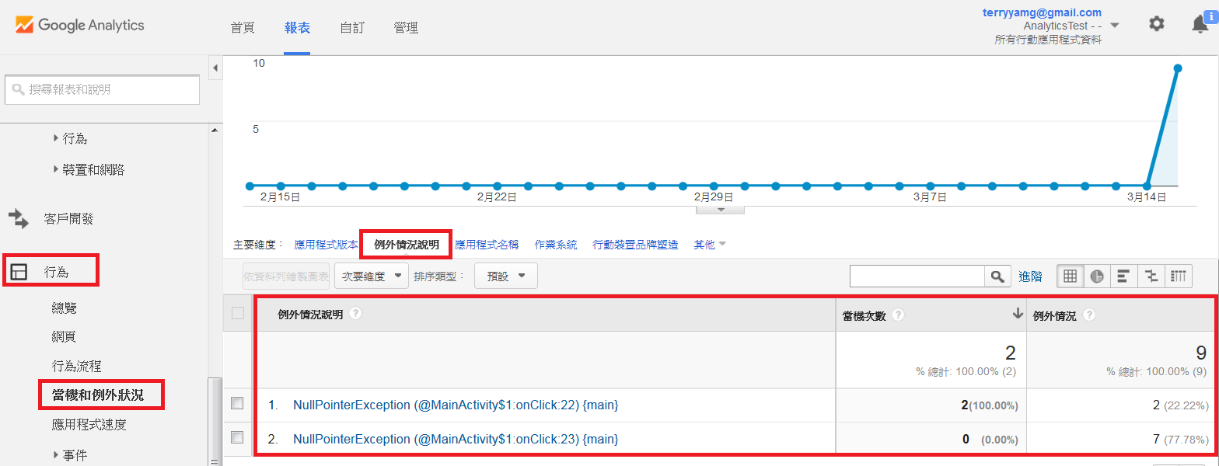Screen dimensions: 1219x466
Task: Select the 例外情況說明 primary dimension
Action: pos(406,245)
